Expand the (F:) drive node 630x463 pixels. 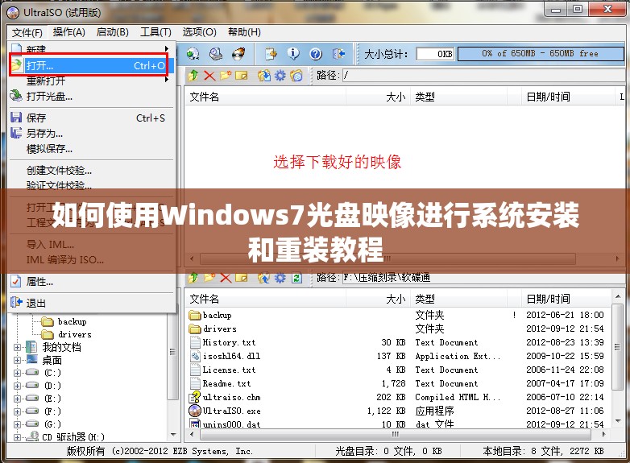click(17, 411)
